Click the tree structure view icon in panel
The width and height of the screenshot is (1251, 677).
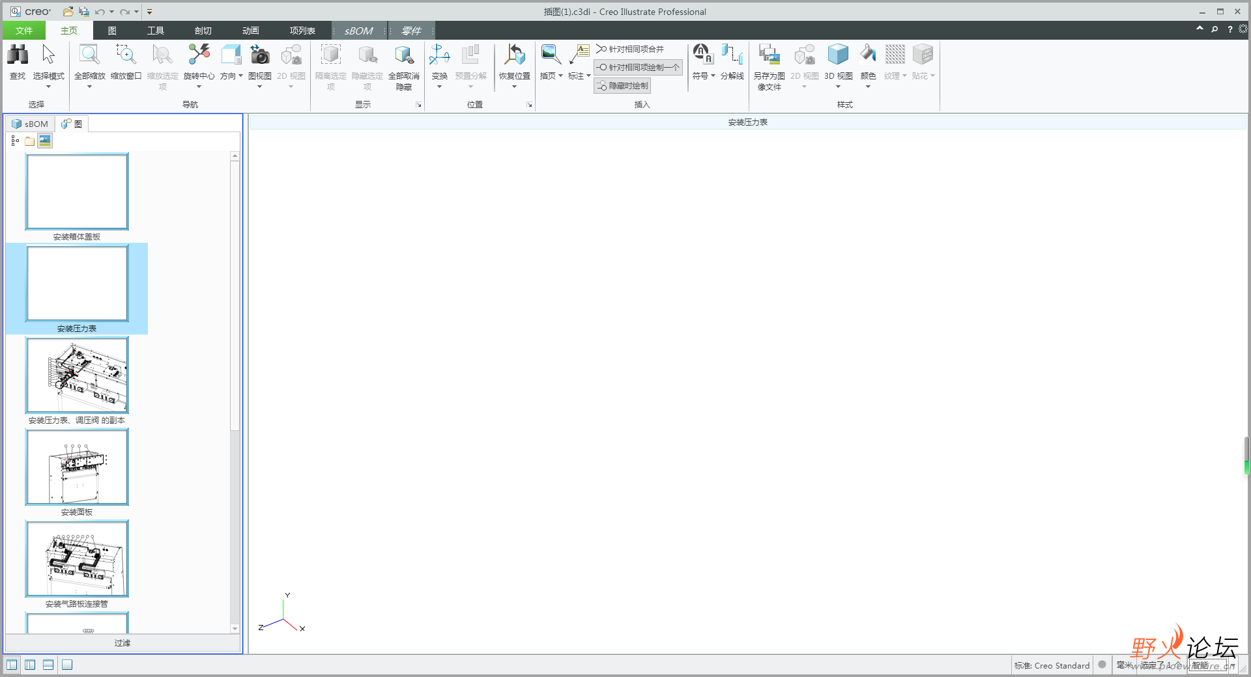click(x=15, y=141)
